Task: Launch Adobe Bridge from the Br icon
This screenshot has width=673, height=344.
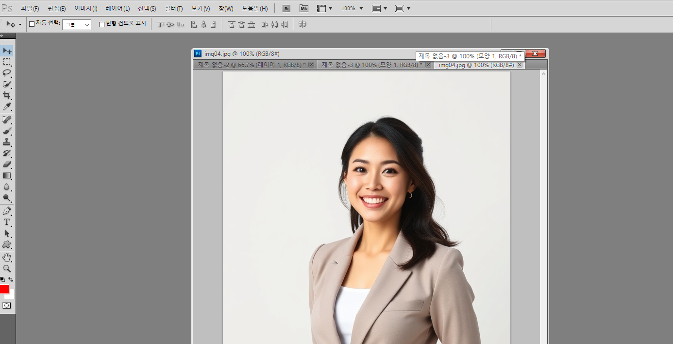Action: pos(286,9)
